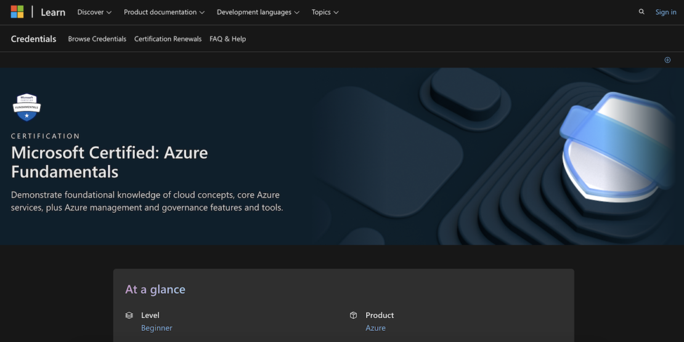Open the Certification Renewals tab
The image size is (684, 342).
[x=168, y=39]
